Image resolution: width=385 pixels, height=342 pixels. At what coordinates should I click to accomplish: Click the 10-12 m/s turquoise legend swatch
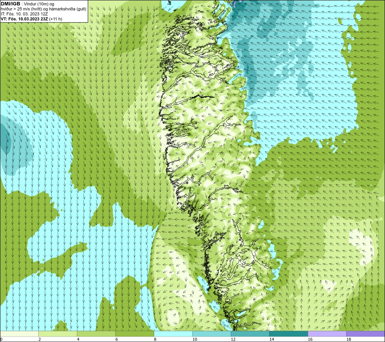click(211, 334)
